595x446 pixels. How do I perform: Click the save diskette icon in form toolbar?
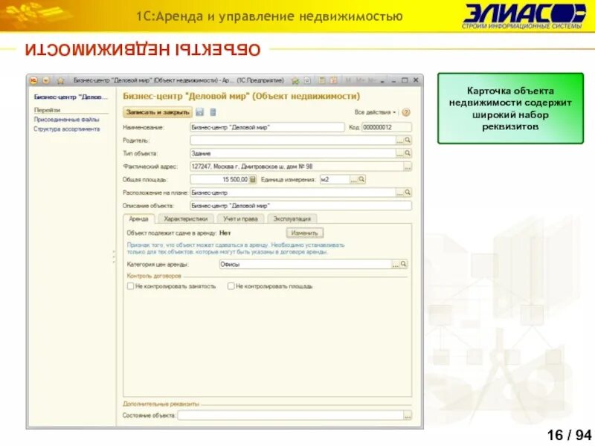tap(199, 112)
